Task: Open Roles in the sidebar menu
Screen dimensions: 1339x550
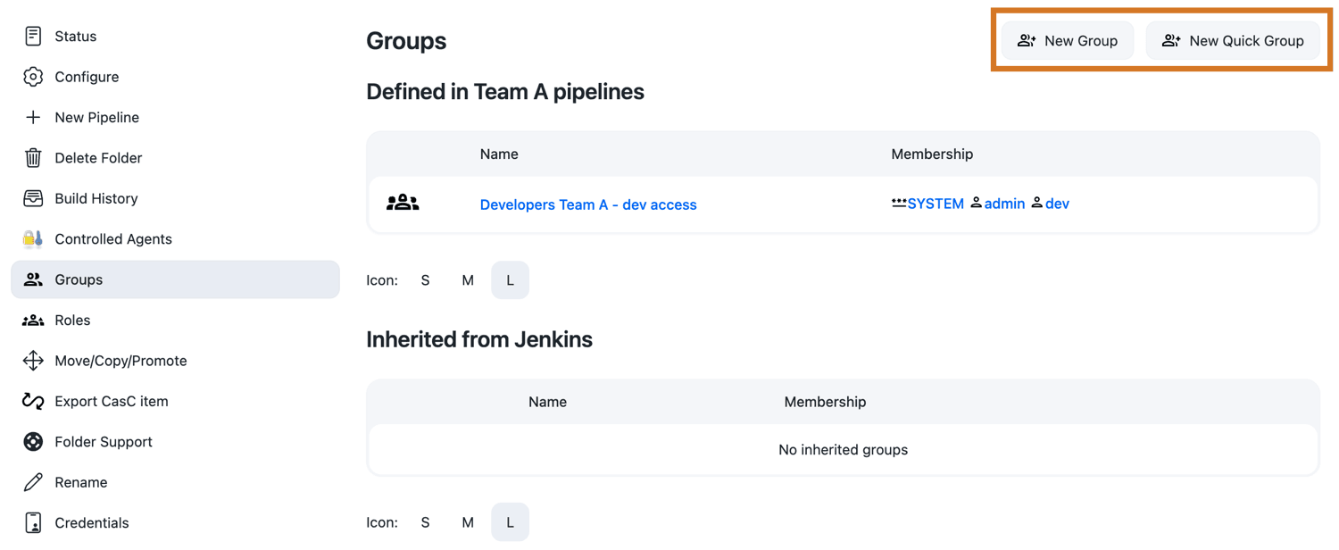Action: tap(72, 321)
